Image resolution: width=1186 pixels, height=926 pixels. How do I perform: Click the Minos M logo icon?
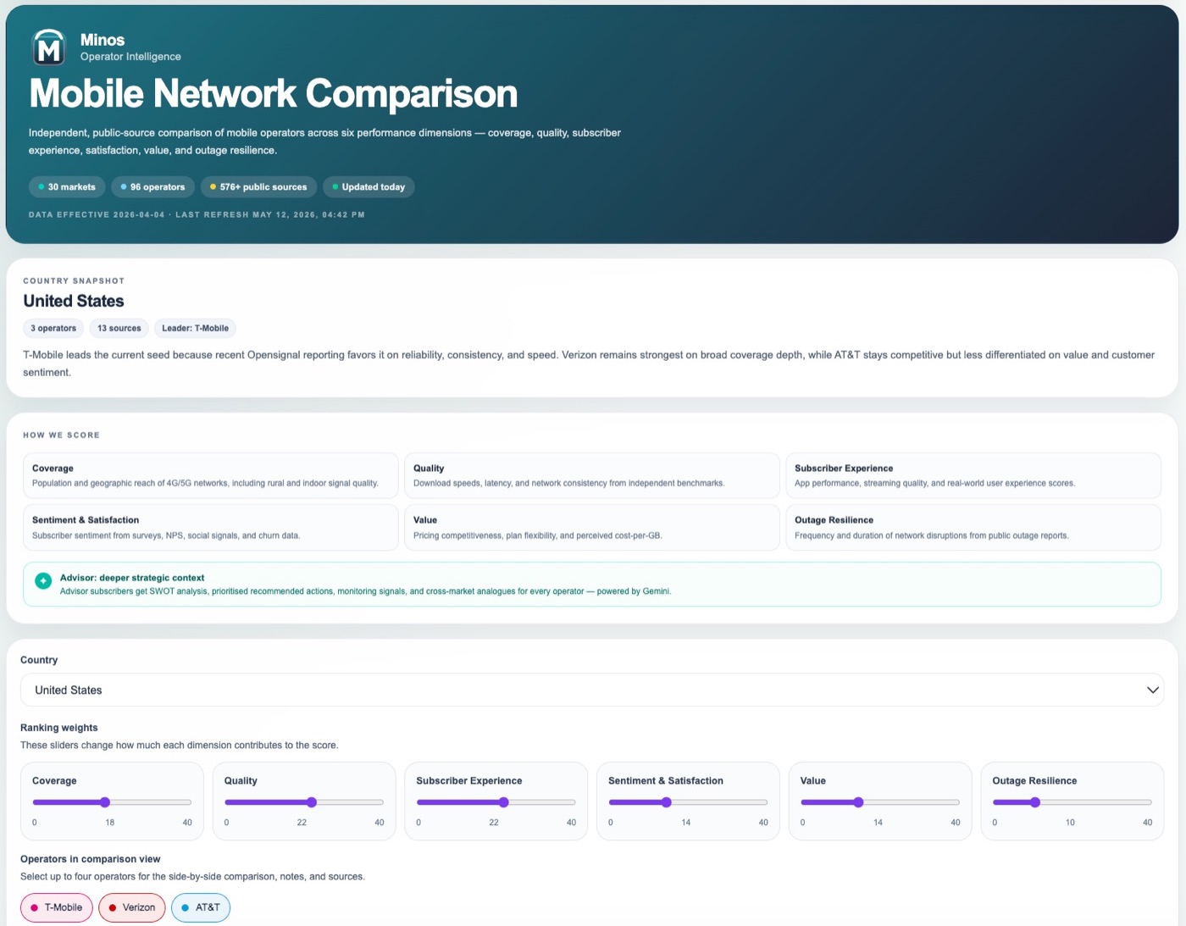49,47
